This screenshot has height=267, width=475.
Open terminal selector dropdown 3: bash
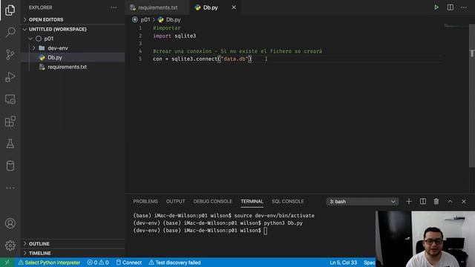tap(362, 202)
